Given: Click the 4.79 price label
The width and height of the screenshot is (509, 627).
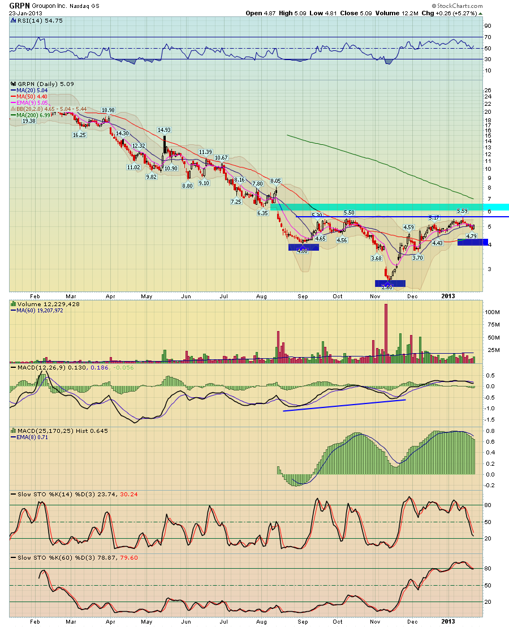Looking at the screenshot, I should [x=472, y=237].
